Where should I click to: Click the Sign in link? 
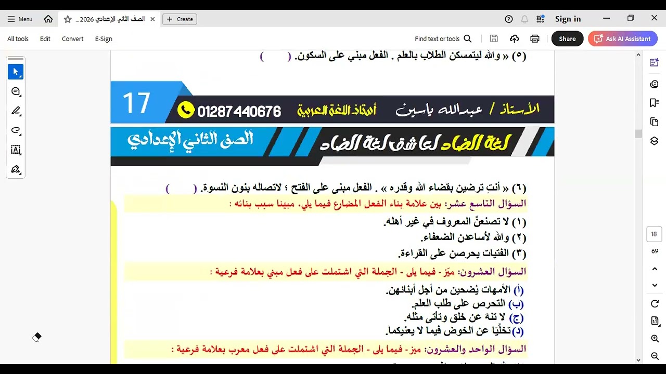(568, 19)
